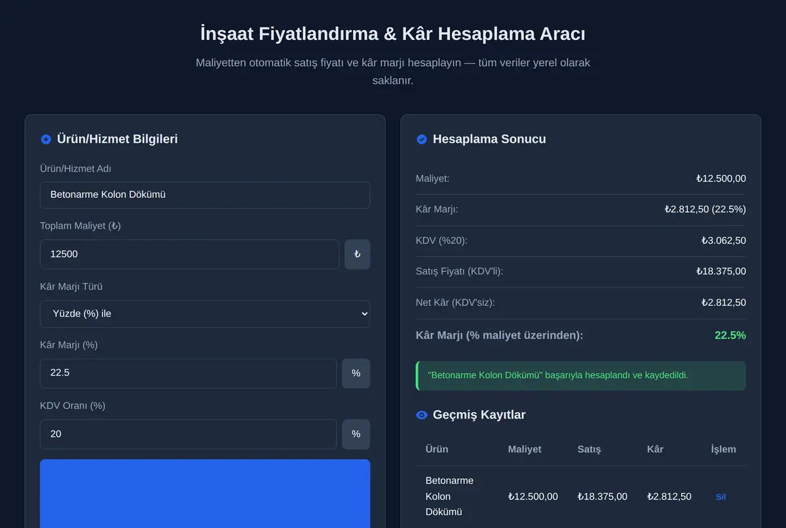
Task: Click the checkmark icon beside Hesaplama Sonucu
Action: coord(422,139)
